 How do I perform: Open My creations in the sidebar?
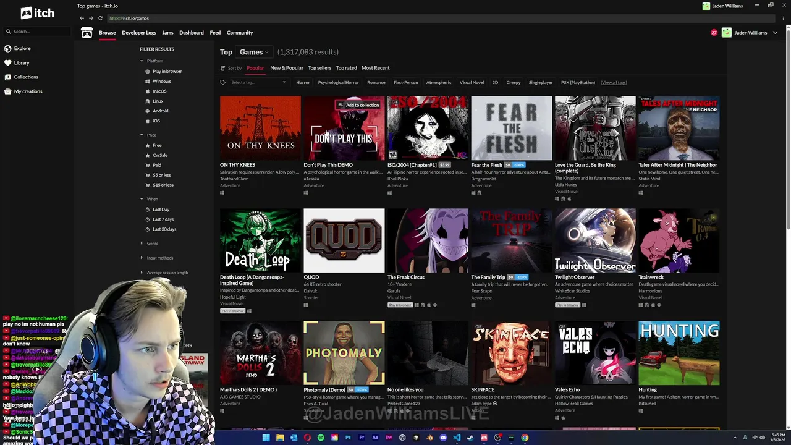click(23, 91)
